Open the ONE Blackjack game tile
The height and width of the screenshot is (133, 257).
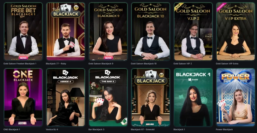pos(23,97)
